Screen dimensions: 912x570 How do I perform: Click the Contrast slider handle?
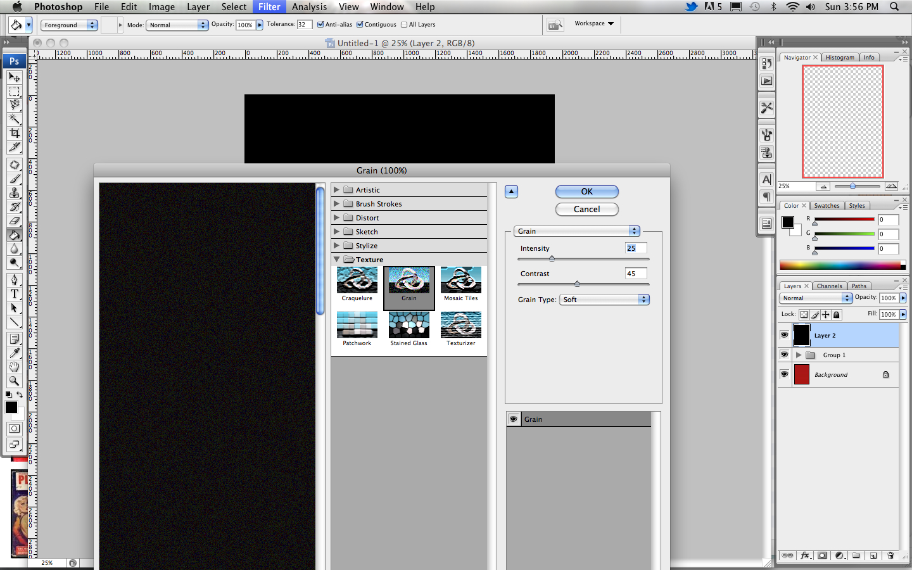[x=577, y=284]
